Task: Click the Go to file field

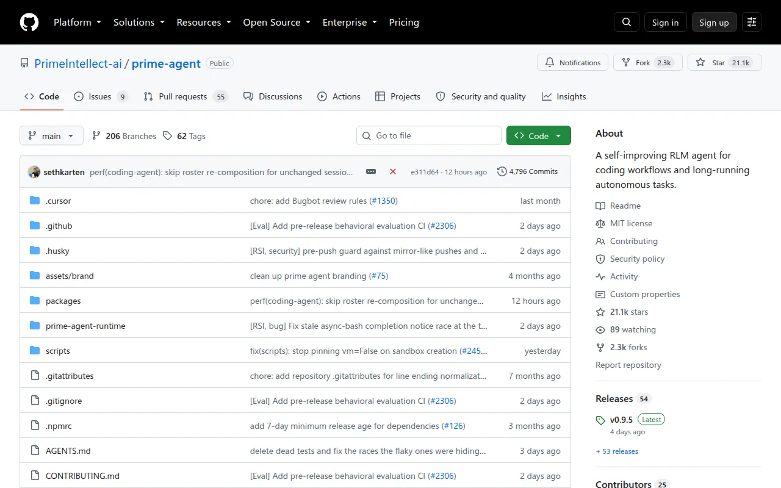Action: coord(429,135)
